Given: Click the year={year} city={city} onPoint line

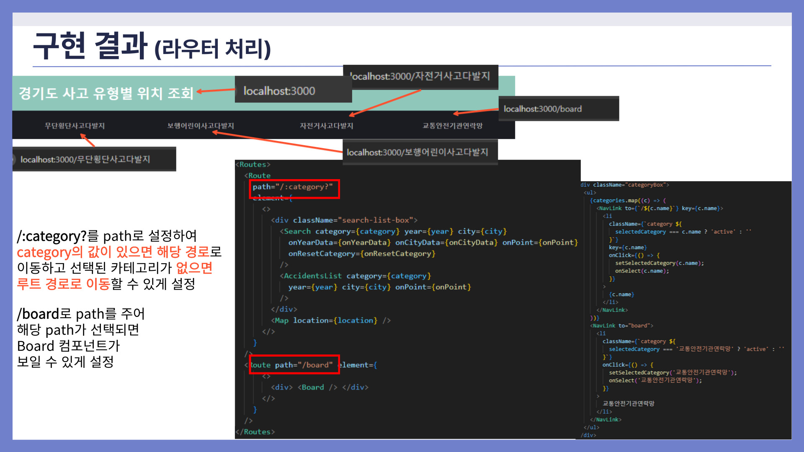Looking at the screenshot, I should (379, 287).
